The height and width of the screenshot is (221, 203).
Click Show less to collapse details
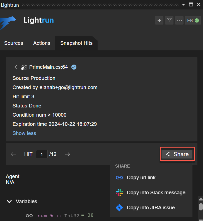pyautogui.click(x=24, y=133)
